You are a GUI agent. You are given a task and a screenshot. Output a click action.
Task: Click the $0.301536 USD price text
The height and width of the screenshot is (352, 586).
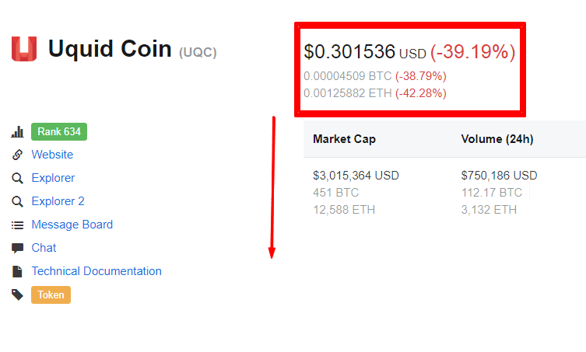click(x=365, y=51)
